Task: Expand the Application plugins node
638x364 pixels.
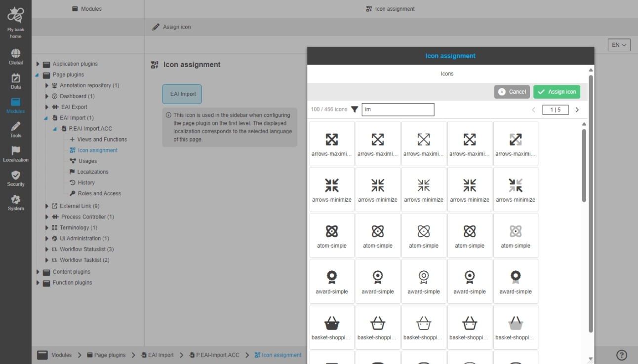Action: (x=38, y=64)
